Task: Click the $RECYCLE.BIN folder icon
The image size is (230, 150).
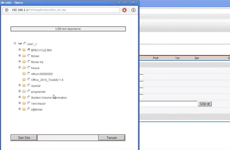Action: coord(24,50)
